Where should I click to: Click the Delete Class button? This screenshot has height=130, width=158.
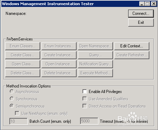(23, 73)
